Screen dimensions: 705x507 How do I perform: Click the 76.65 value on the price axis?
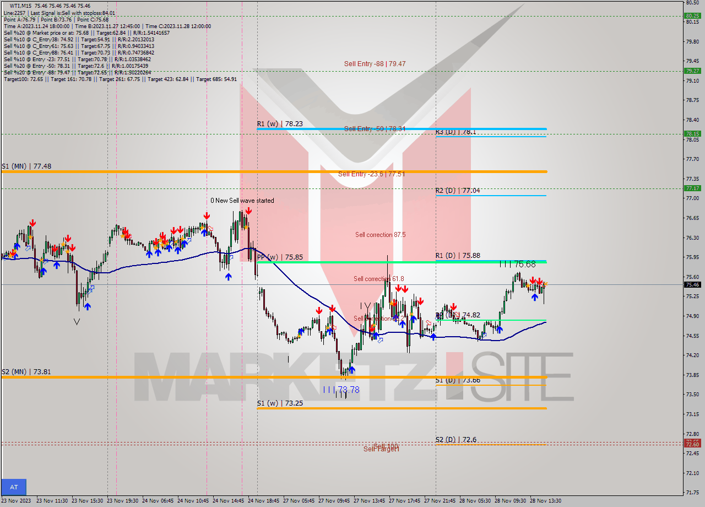tap(692, 218)
